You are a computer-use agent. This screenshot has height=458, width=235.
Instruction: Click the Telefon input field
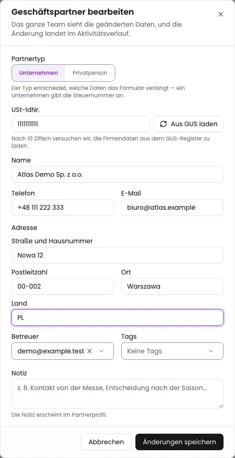point(62,207)
